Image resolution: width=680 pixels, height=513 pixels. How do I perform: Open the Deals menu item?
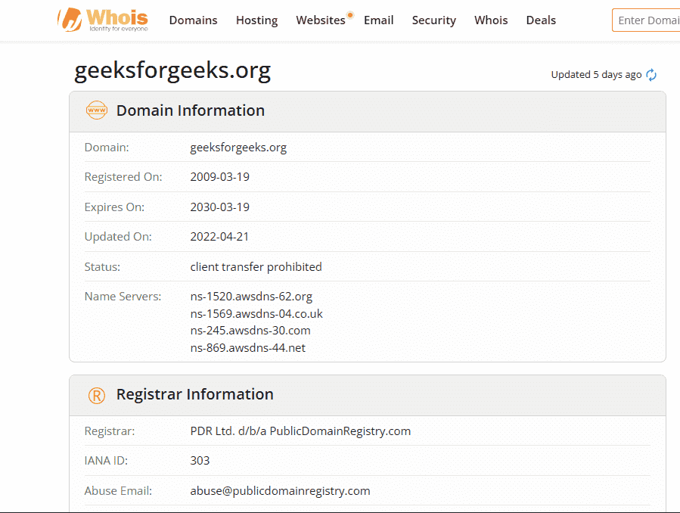coord(541,20)
